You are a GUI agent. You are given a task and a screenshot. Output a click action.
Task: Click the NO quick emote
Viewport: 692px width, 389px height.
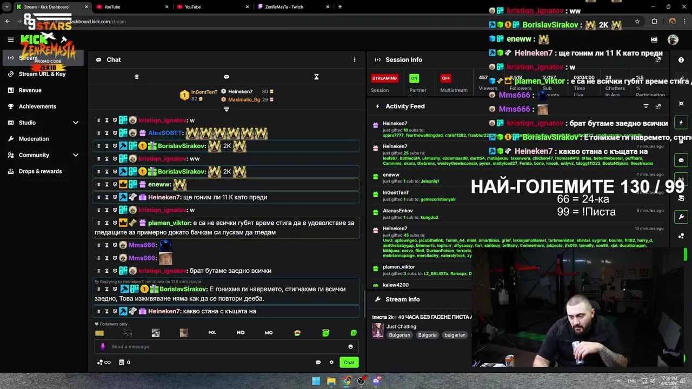coord(241,333)
